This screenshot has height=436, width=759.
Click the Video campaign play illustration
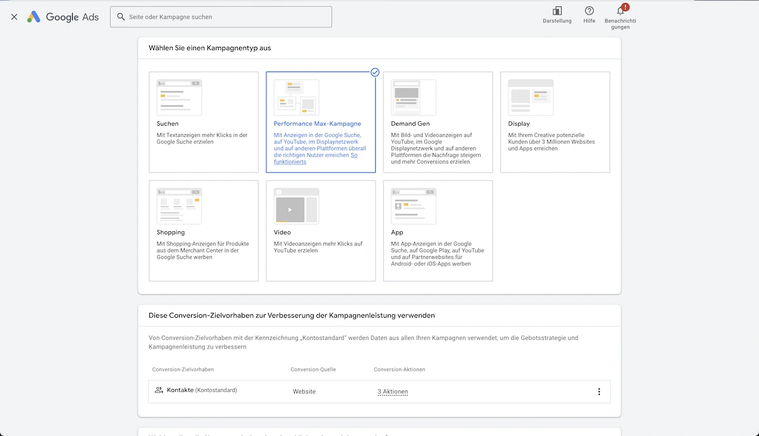(x=296, y=206)
